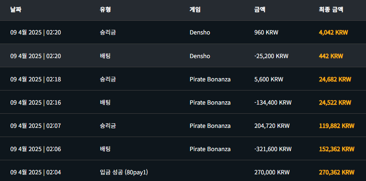This screenshot has height=181, width=366.
Task: Select Densho in the 960 KRW row
Action: (200, 33)
